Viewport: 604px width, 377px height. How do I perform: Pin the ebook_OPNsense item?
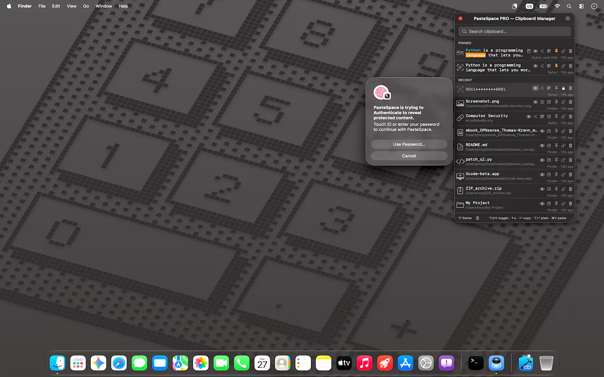pyautogui.click(x=556, y=131)
